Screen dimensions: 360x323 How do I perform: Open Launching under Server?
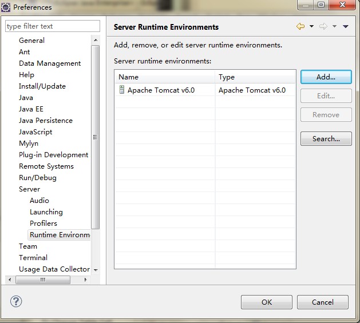click(46, 212)
